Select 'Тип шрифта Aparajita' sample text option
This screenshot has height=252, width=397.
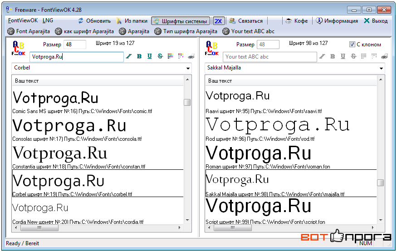[x=186, y=31]
